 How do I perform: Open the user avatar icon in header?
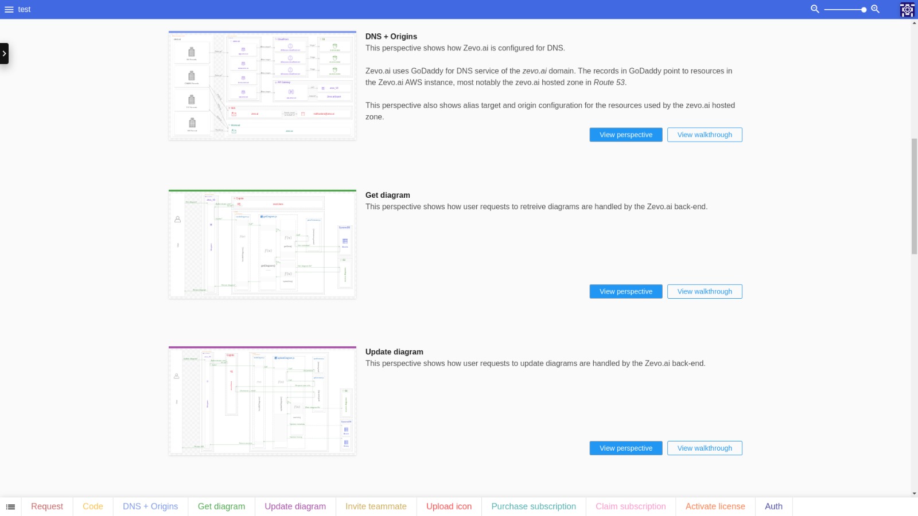click(x=907, y=10)
